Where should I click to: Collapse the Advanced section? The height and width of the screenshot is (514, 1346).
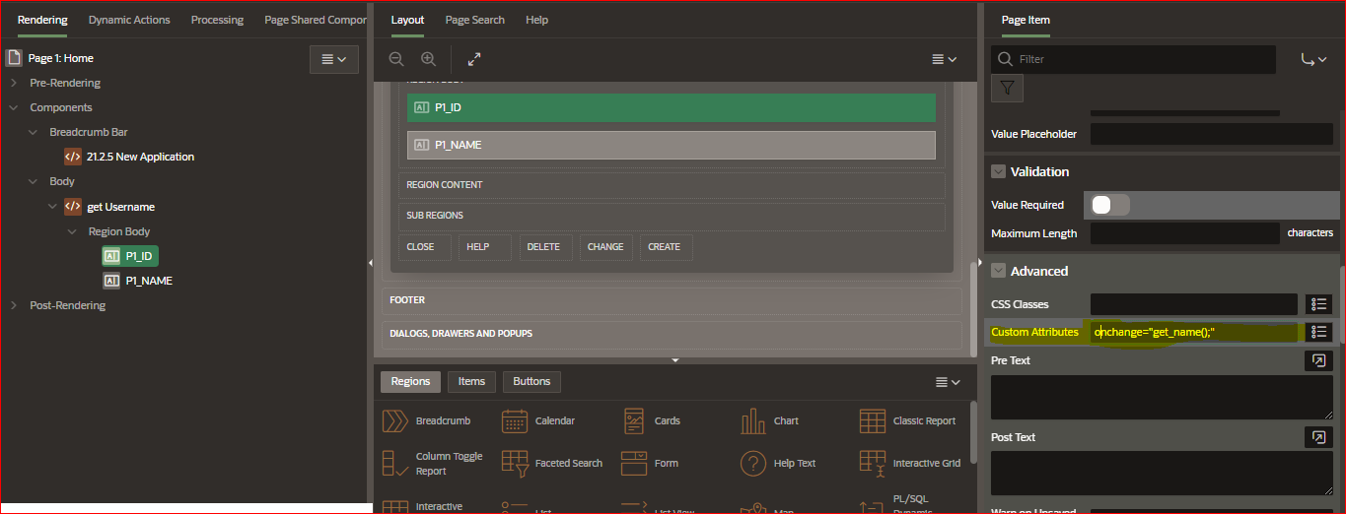pyautogui.click(x=999, y=271)
